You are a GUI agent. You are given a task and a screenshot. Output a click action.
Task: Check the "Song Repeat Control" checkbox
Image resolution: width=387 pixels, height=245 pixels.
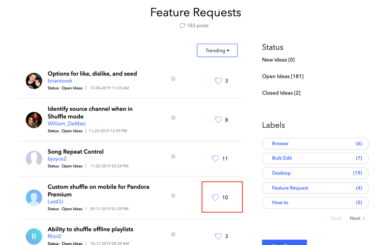pos(173,156)
